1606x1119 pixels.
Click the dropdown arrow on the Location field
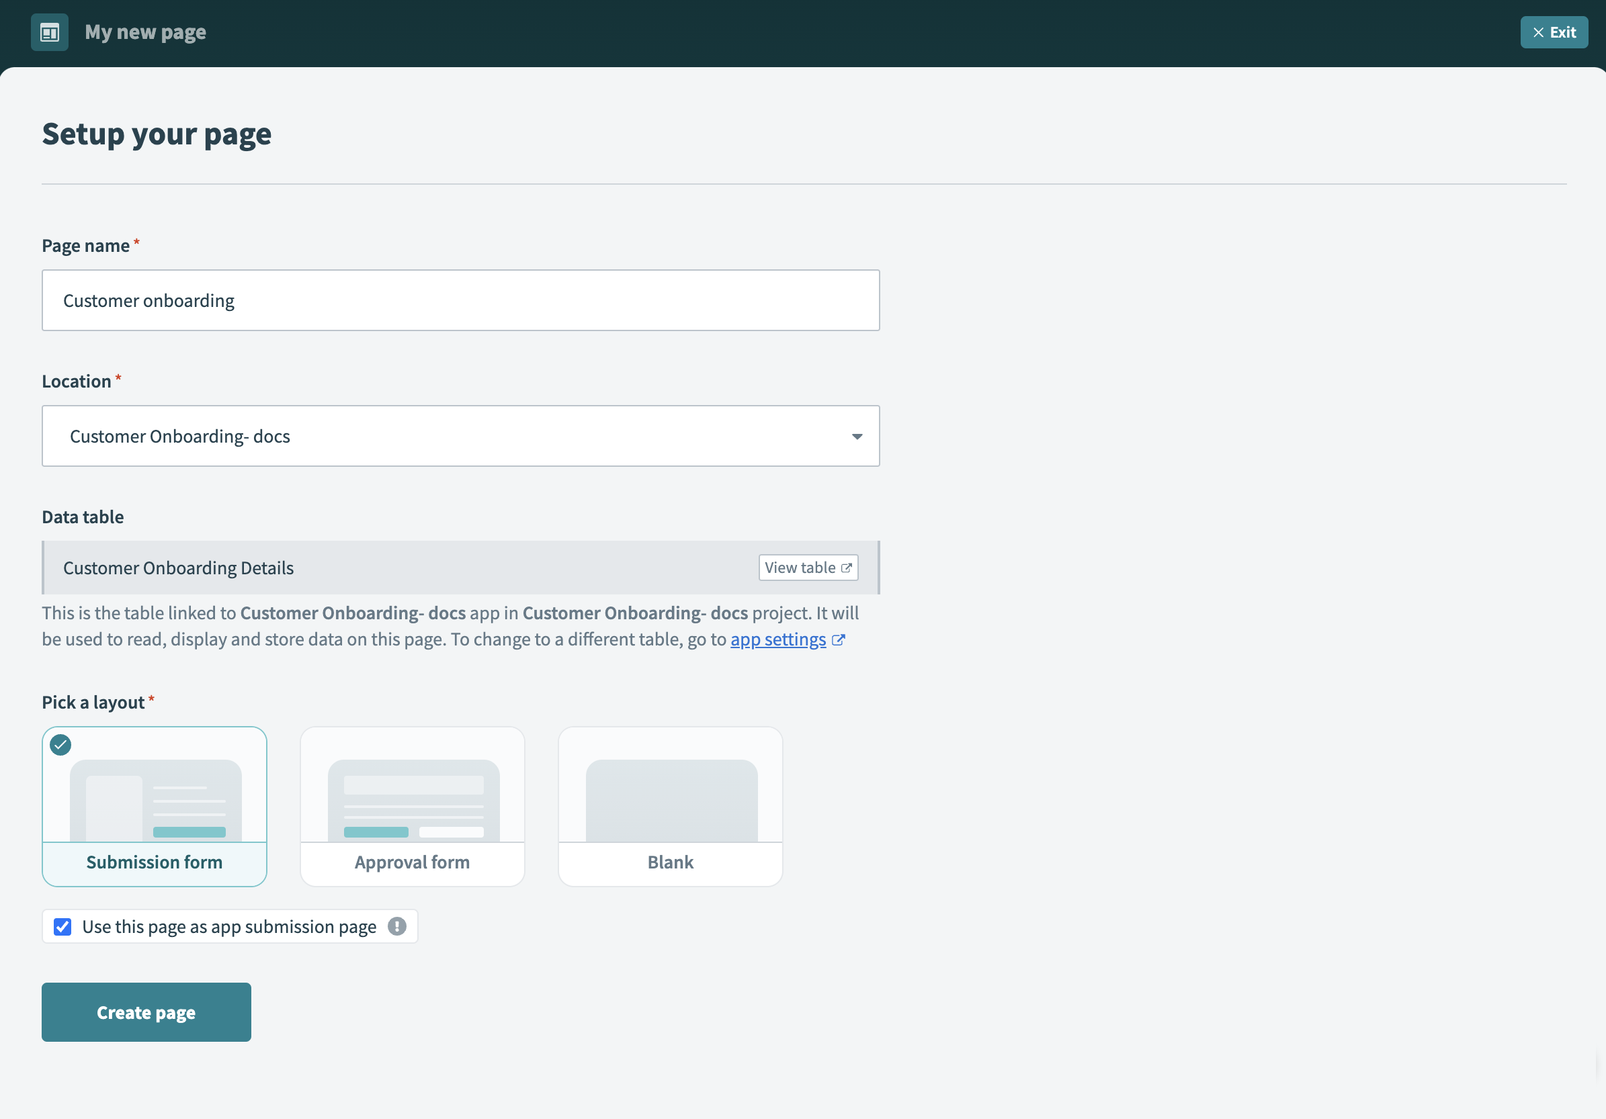[857, 436]
